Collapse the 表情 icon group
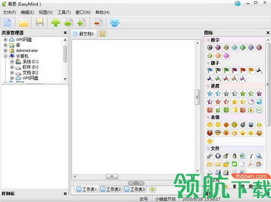Screen dimensions: 271x202 point(208,117)
